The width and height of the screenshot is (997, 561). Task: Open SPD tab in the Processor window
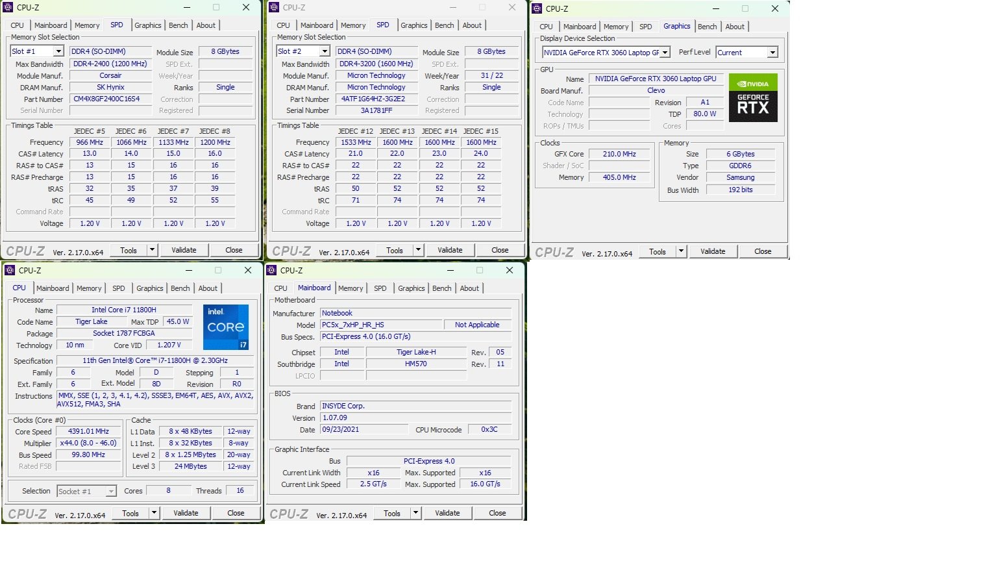tap(119, 288)
